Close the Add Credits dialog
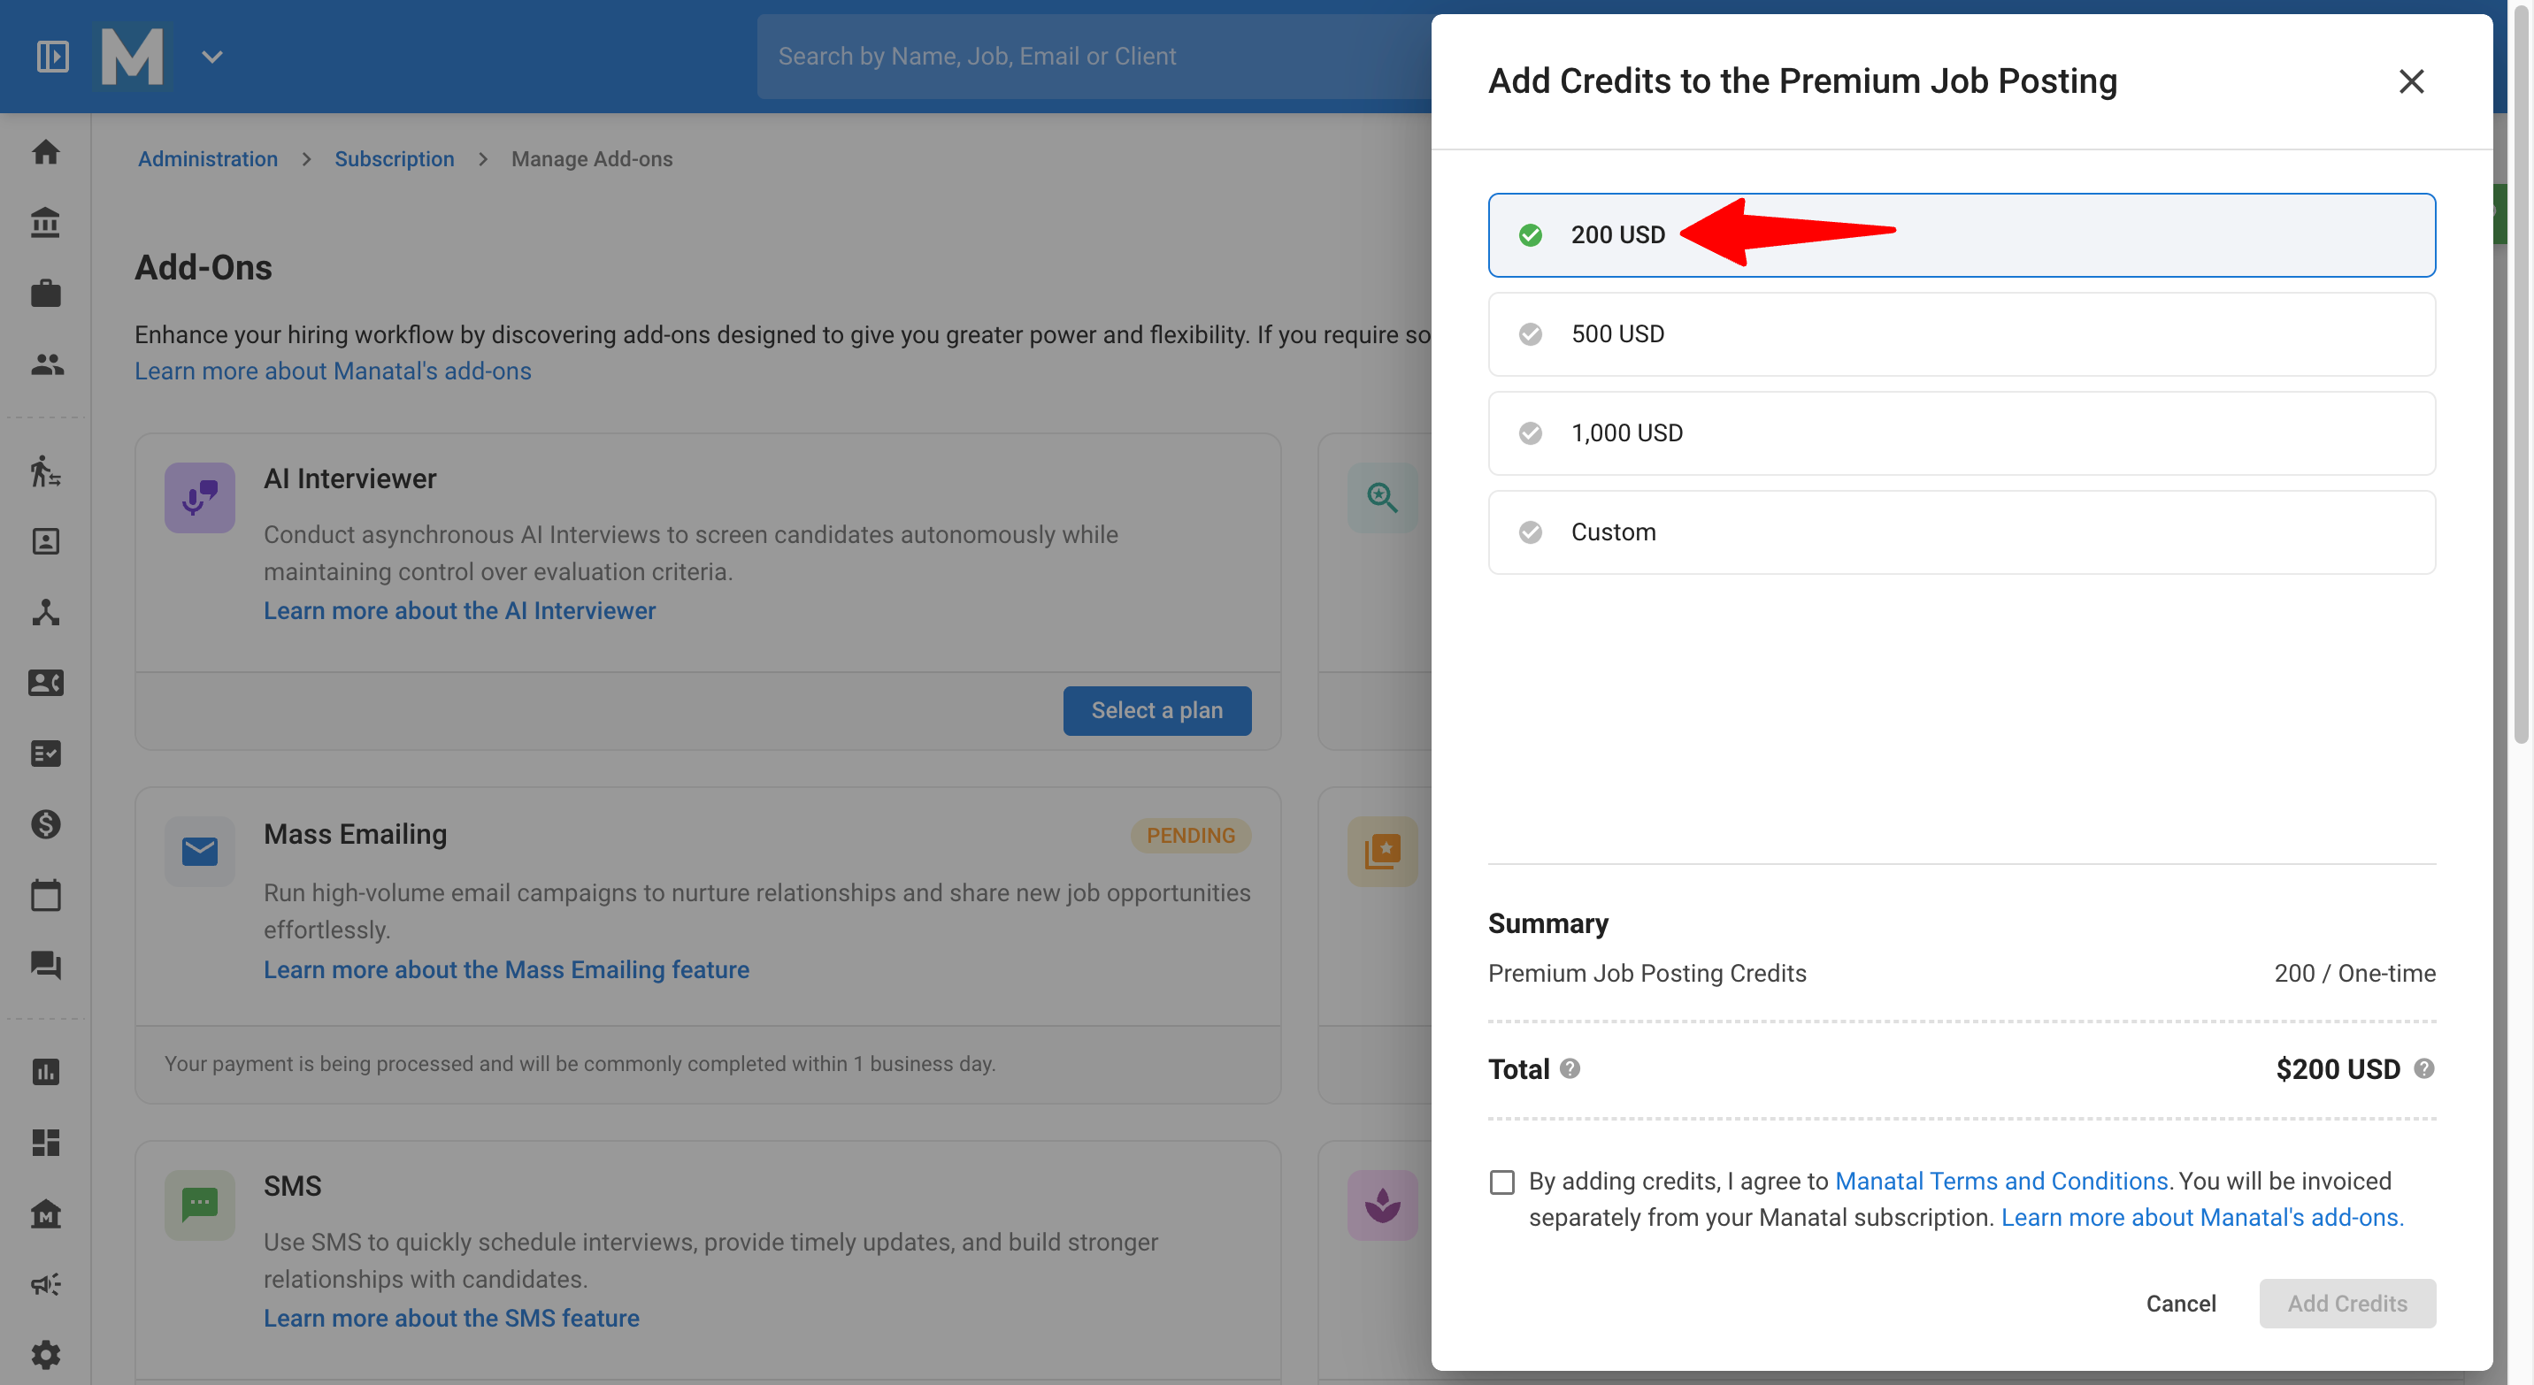The height and width of the screenshot is (1385, 2534). point(2411,81)
